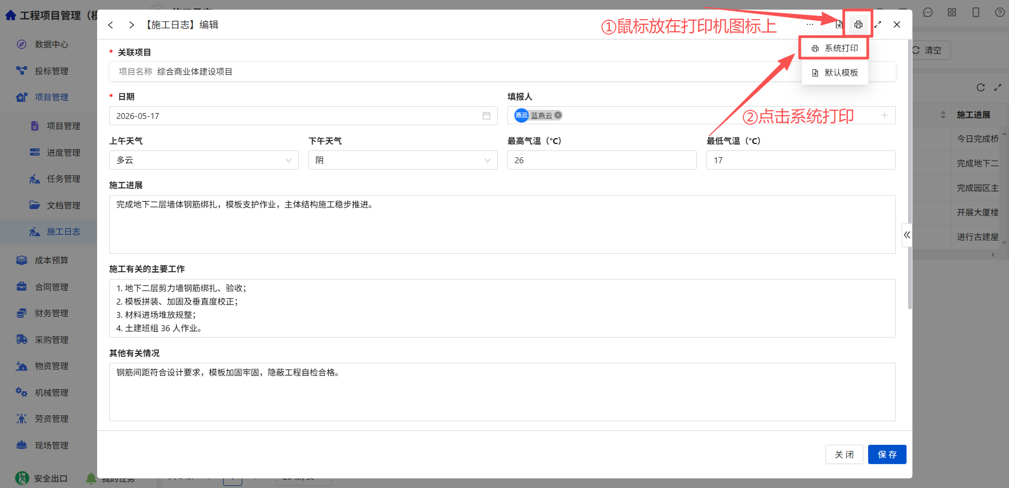This screenshot has width=1009, height=488.
Task: Select 系统打印 from the print menu
Action: point(835,49)
